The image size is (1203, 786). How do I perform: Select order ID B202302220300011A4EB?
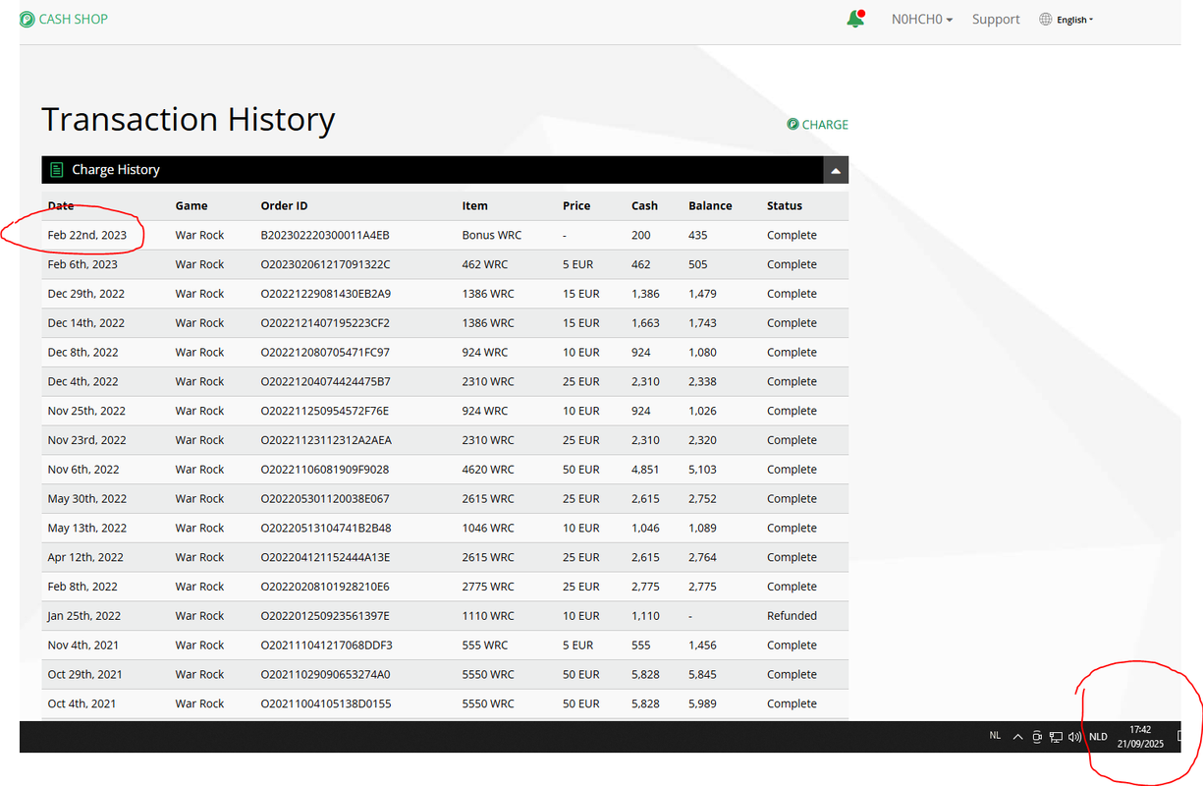(x=325, y=236)
